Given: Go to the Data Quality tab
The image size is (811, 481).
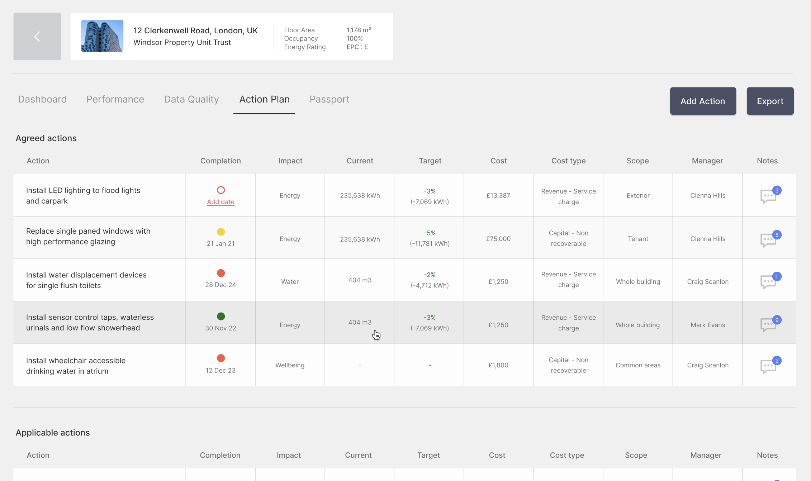Looking at the screenshot, I should click(191, 99).
